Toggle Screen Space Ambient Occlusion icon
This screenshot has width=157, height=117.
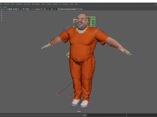coord(24,9)
